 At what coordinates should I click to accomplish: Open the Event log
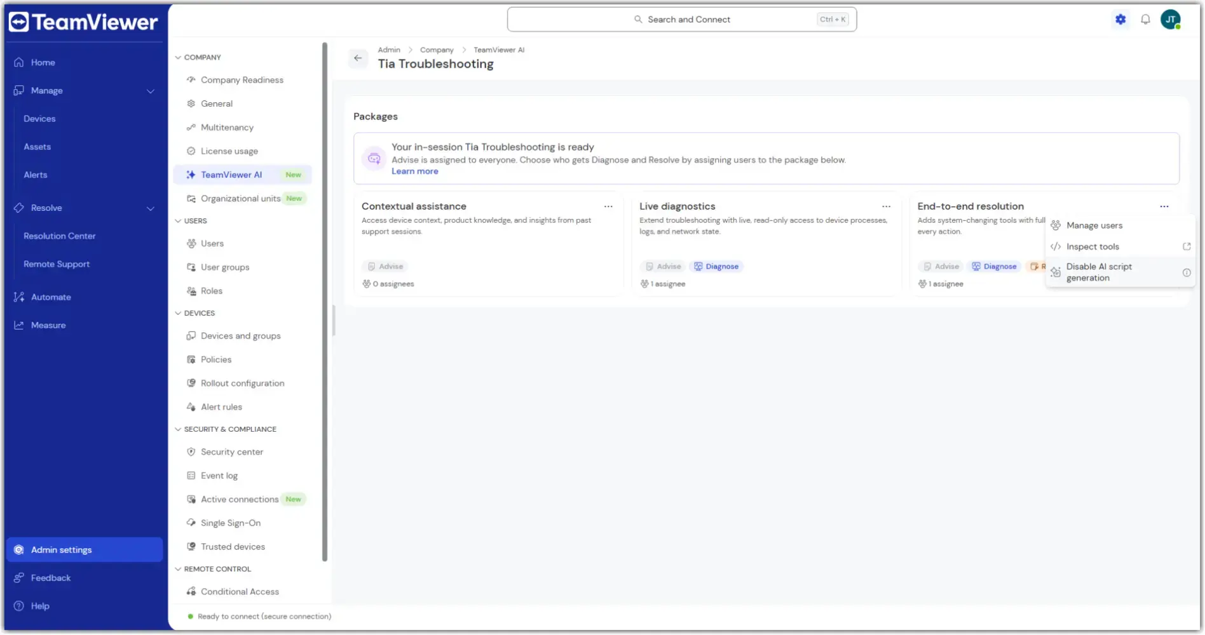point(243,476)
